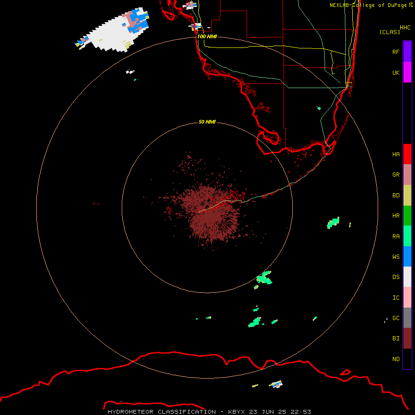Screen dimensions: 415x415
Task: Click the IC pink legend swatch
Action: [x=407, y=297]
